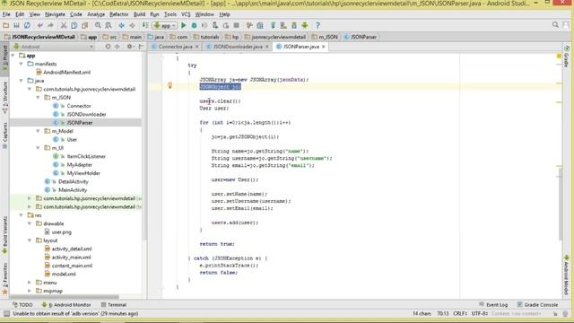Viewport: 574px width, 323px height.
Task: Click the Open folder toolbar icon
Action: [6, 25]
